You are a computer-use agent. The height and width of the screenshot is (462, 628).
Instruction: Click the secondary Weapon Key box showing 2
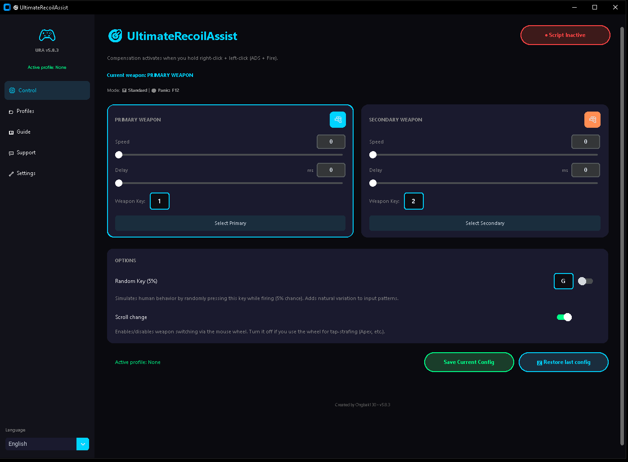pyautogui.click(x=414, y=201)
